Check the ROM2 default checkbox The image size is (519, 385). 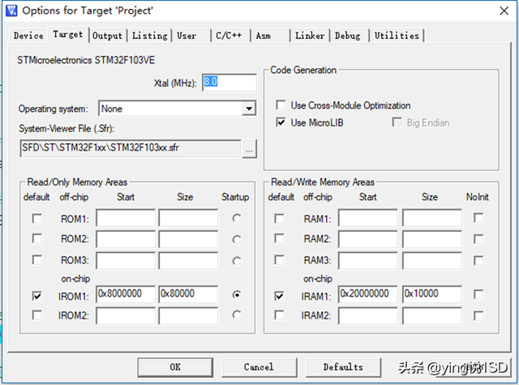[x=37, y=238]
